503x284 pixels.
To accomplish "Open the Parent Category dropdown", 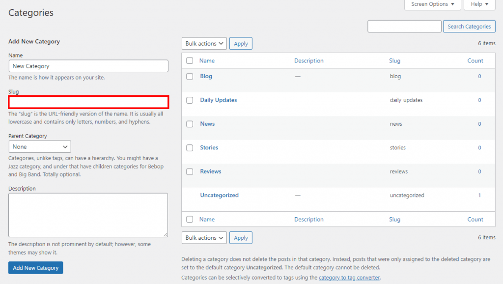I will click(39, 146).
